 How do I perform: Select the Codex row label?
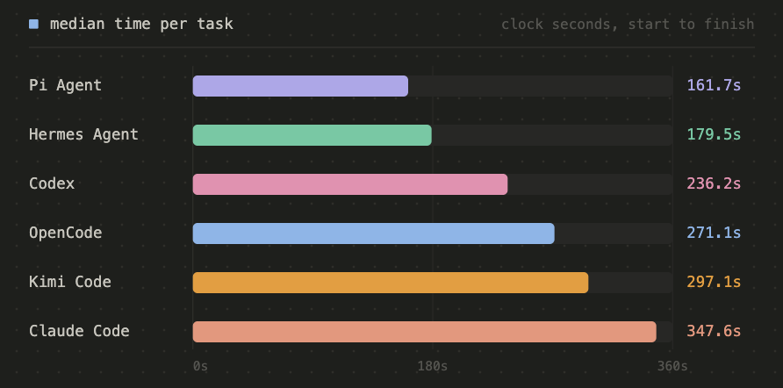(x=52, y=183)
